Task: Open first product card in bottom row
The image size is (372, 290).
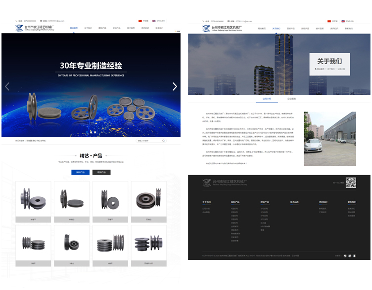Action: (x=33, y=246)
